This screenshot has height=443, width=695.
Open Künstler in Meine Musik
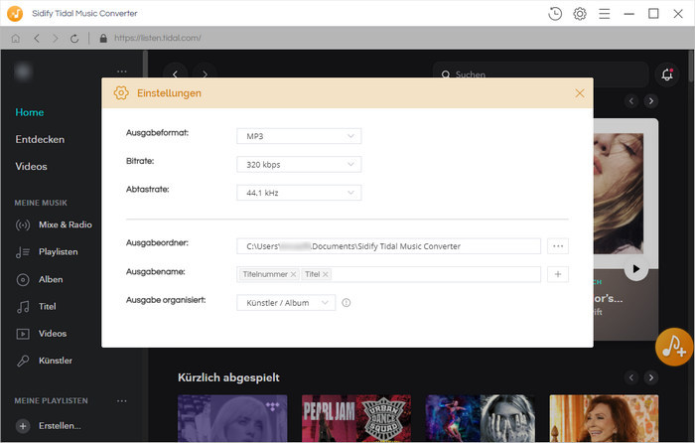click(x=56, y=361)
